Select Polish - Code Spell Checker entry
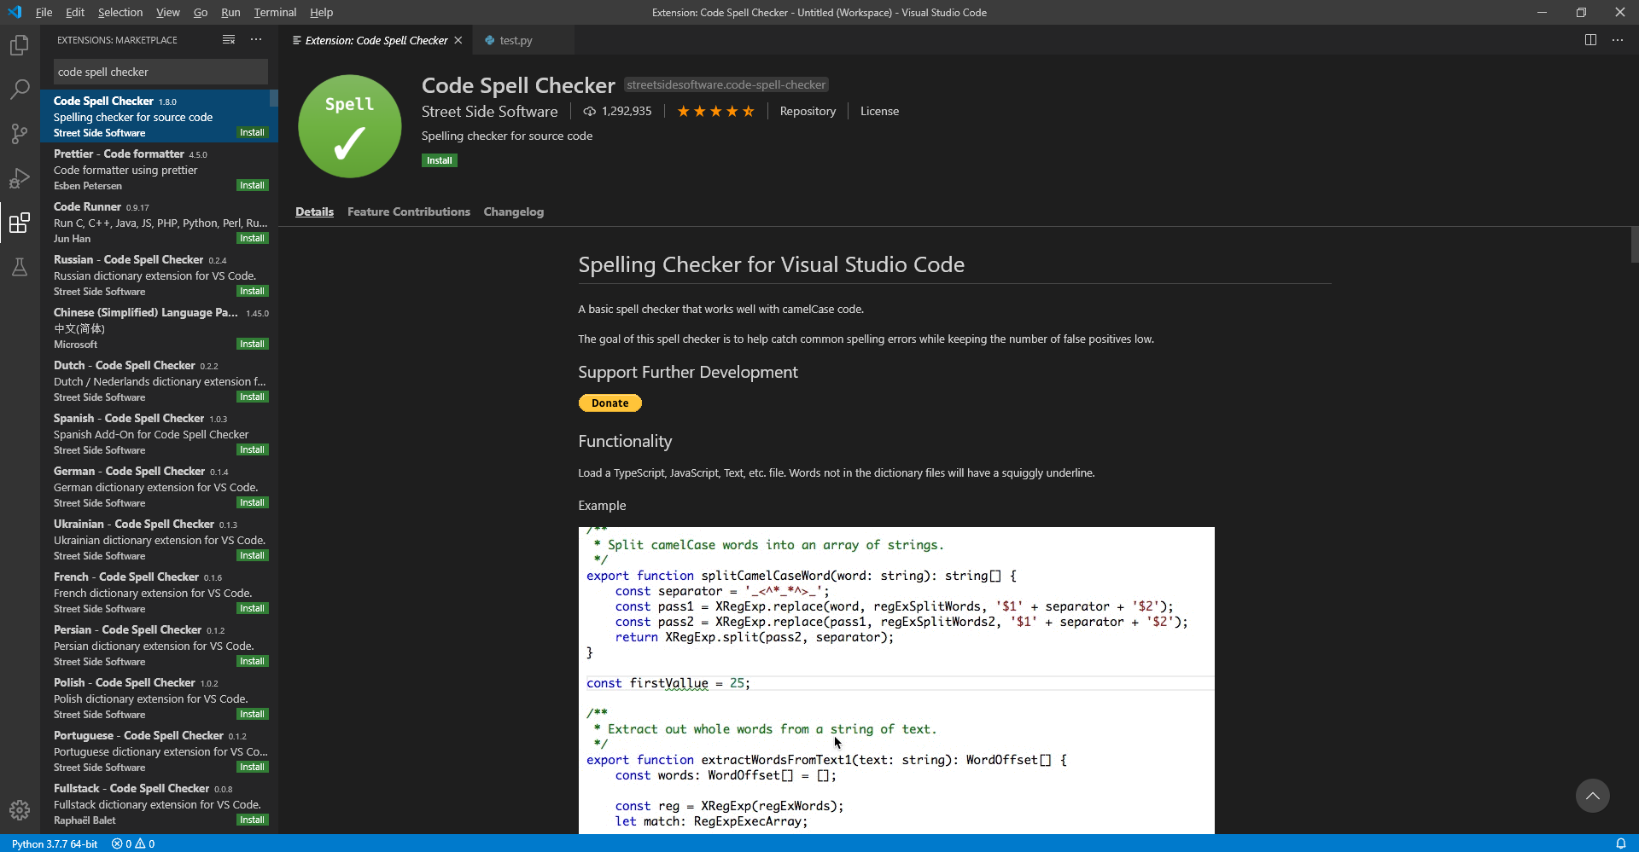This screenshot has width=1639, height=852. pos(159,698)
